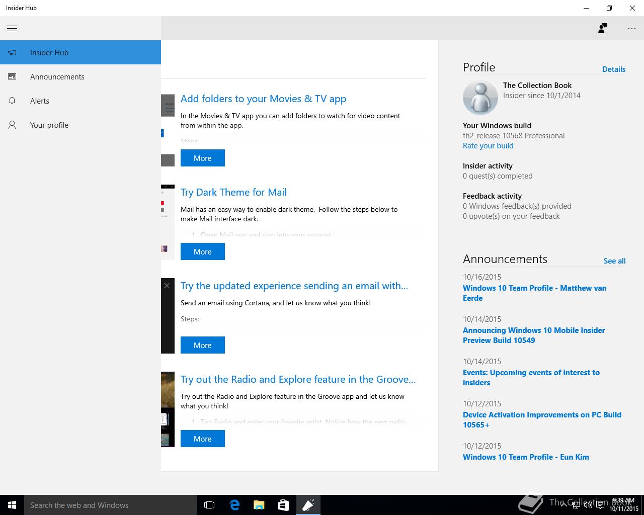This screenshot has width=644, height=515.
Task: Click the Insider Hub taskbar icon
Action: point(308,505)
